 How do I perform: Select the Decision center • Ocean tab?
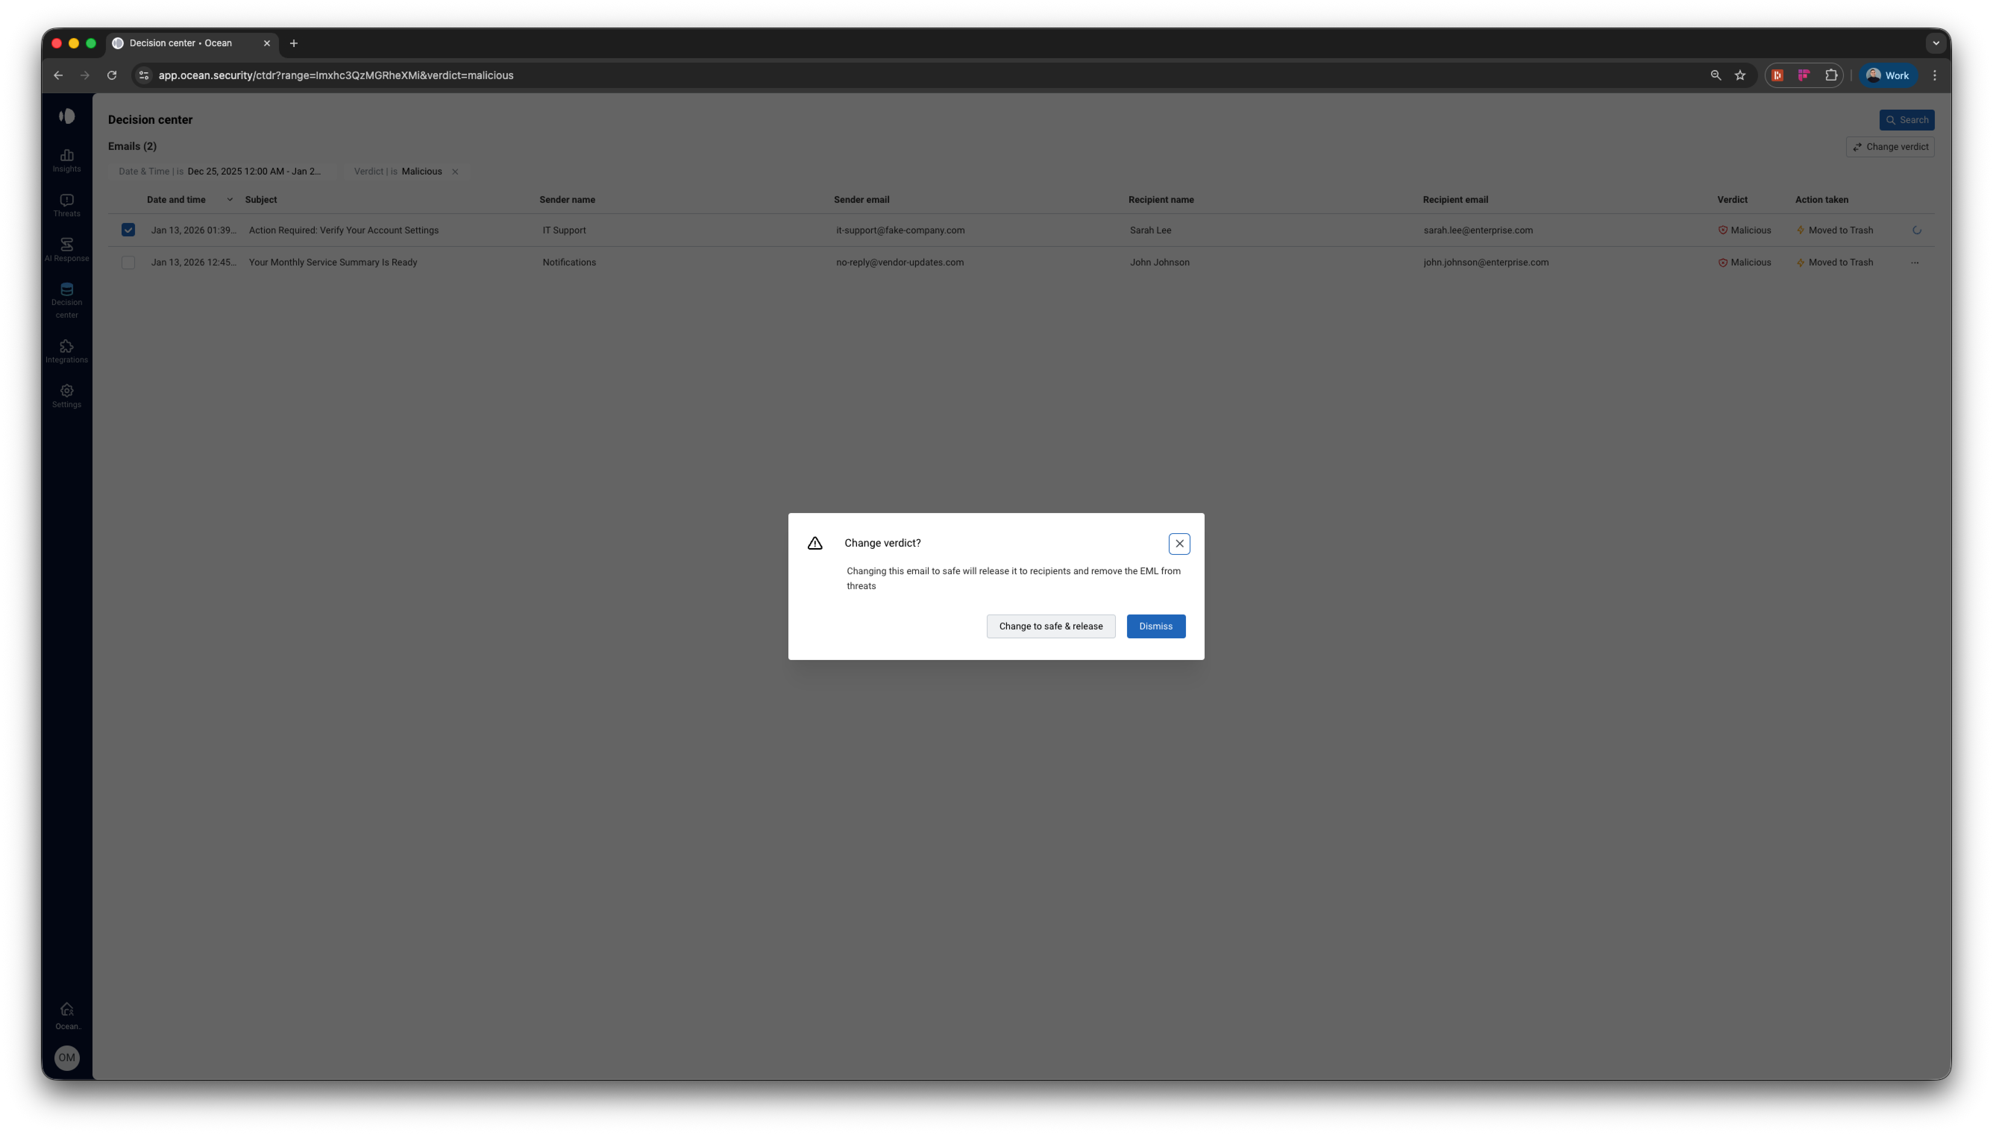193,44
